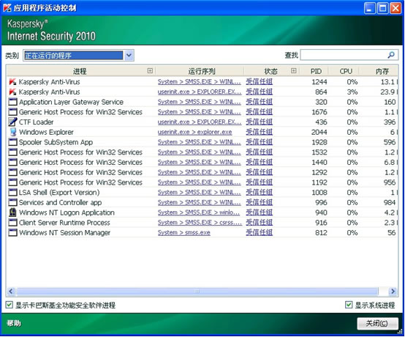Click horizontal scrollbar right arrow

pyautogui.click(x=393, y=291)
